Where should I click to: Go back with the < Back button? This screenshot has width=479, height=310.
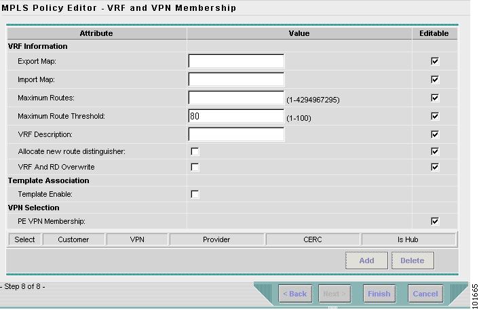coord(295,294)
